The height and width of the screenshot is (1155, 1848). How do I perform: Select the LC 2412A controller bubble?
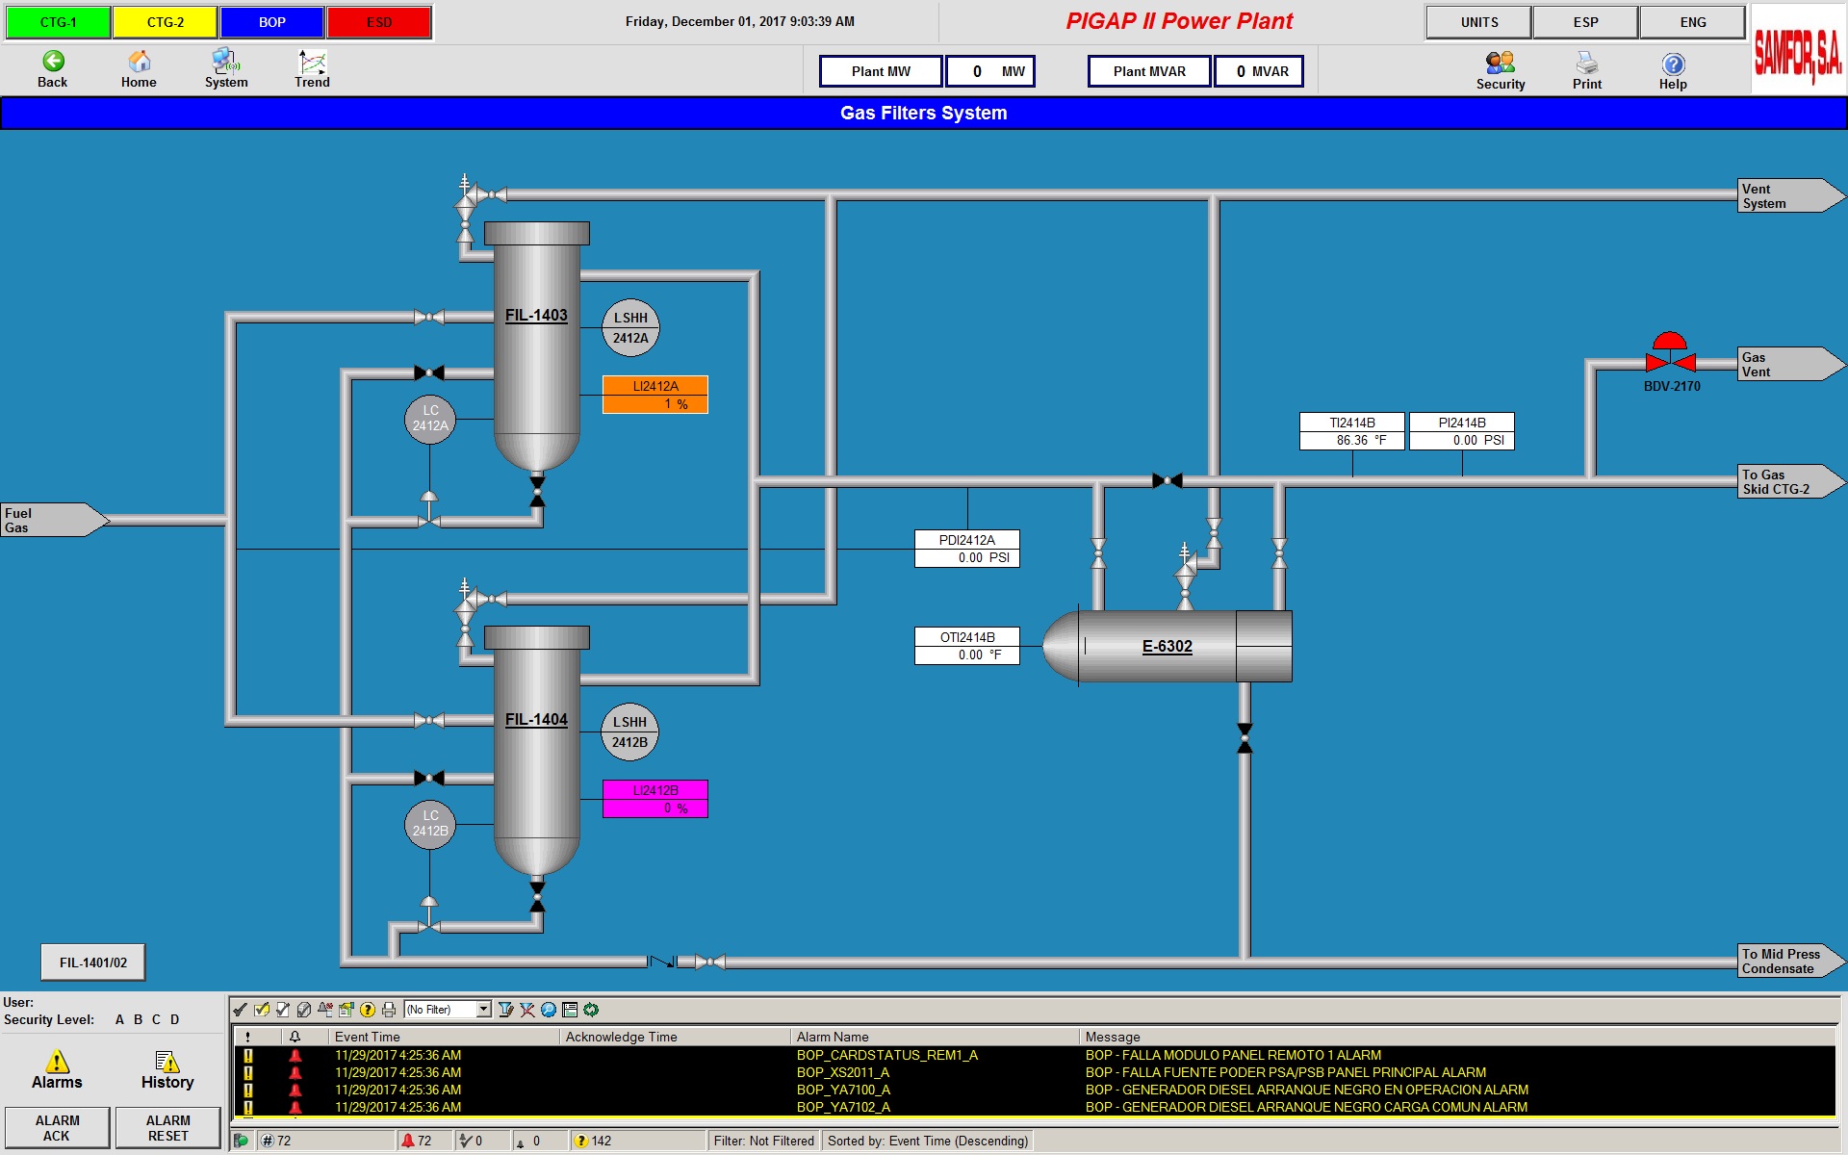[x=430, y=419]
